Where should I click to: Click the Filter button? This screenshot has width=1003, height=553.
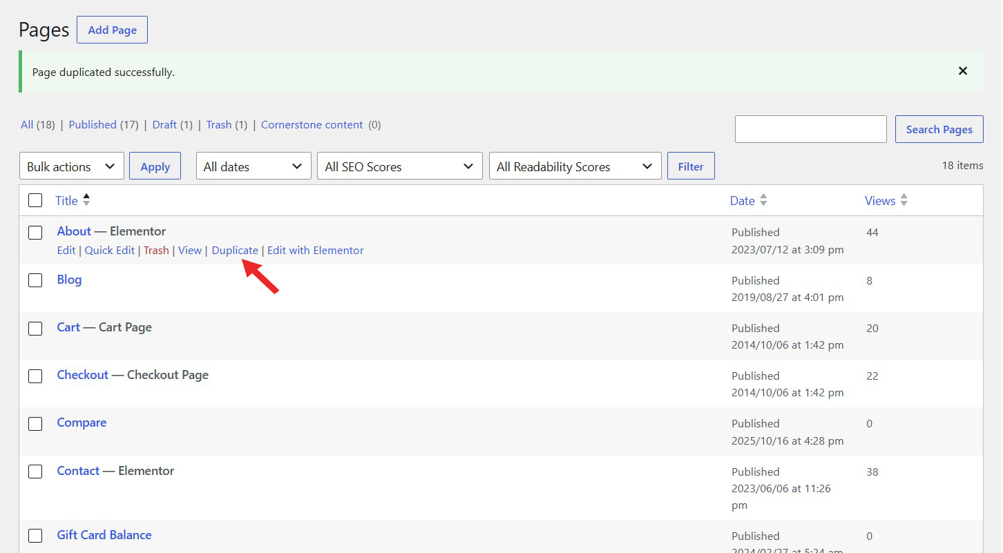click(691, 166)
